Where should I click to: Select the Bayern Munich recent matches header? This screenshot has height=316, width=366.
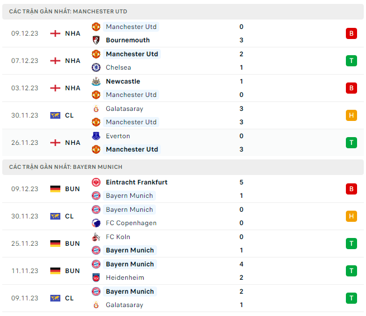coord(66,167)
